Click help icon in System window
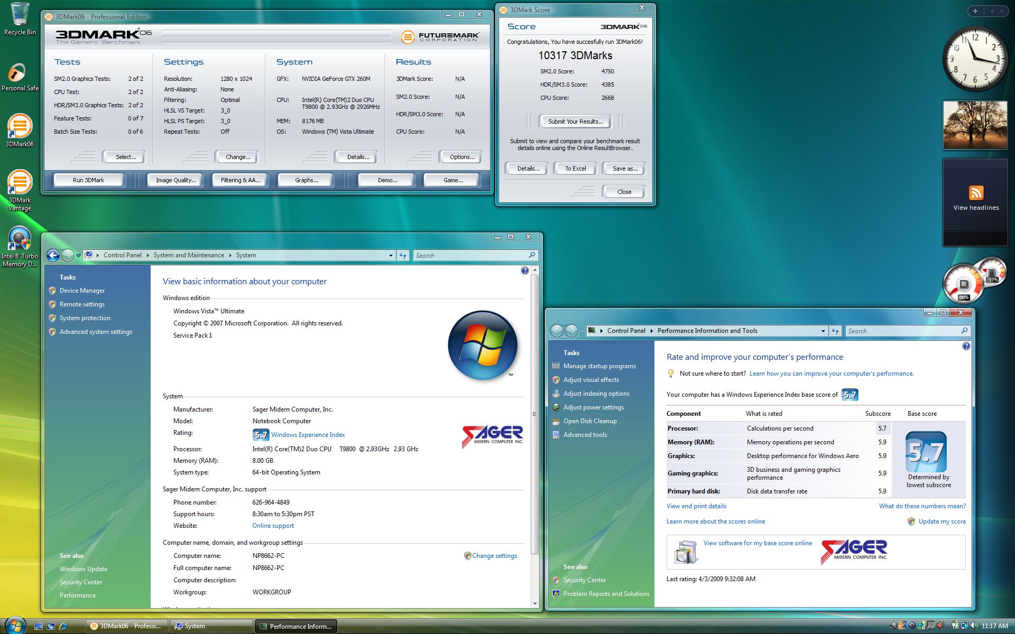 (x=524, y=271)
